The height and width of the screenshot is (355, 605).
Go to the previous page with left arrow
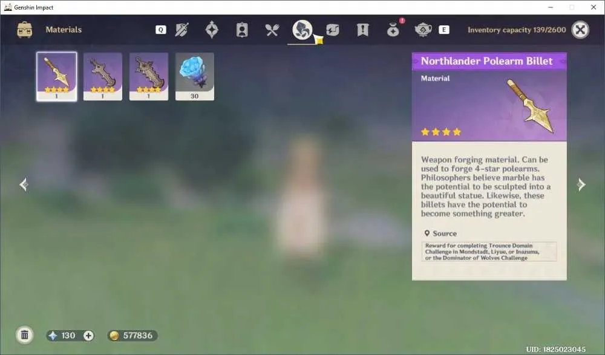click(24, 184)
